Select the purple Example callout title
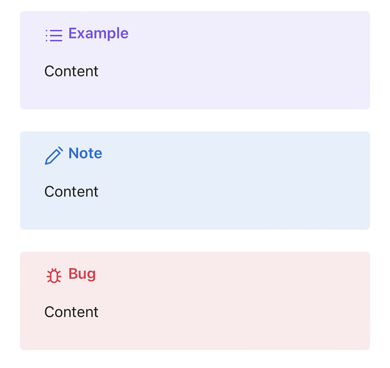Screen dimensions: 390x368 point(99,33)
